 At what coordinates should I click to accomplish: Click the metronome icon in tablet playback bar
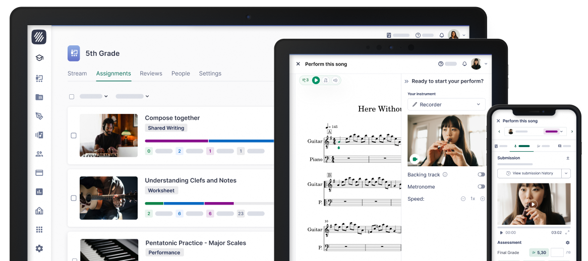coord(326,80)
